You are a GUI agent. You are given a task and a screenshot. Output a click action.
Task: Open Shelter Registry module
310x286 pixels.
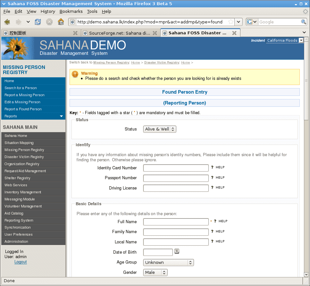pos(33,178)
